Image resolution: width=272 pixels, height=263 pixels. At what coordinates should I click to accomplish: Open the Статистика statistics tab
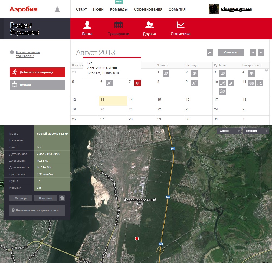tap(181, 28)
